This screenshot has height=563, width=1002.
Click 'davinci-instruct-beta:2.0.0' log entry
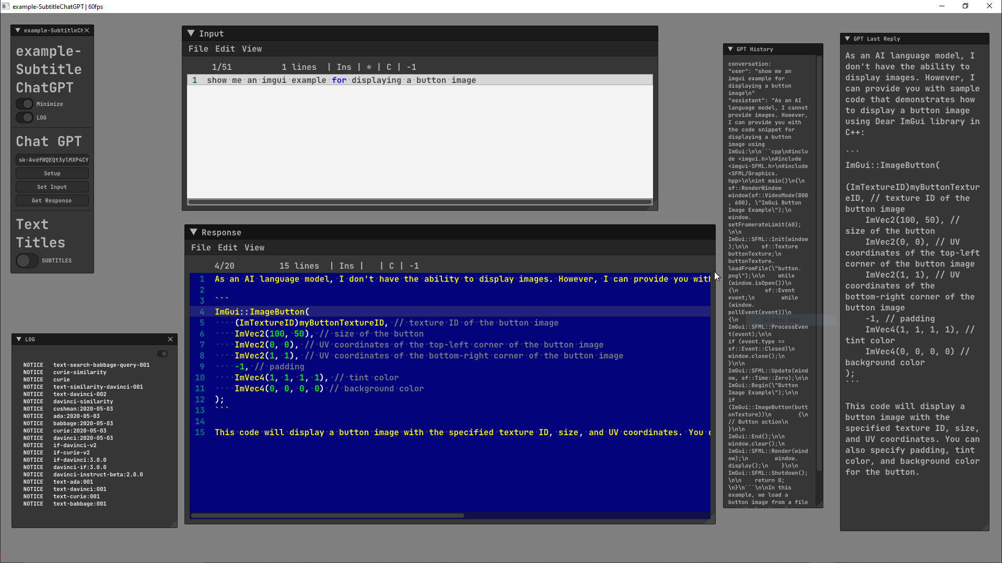[98, 474]
